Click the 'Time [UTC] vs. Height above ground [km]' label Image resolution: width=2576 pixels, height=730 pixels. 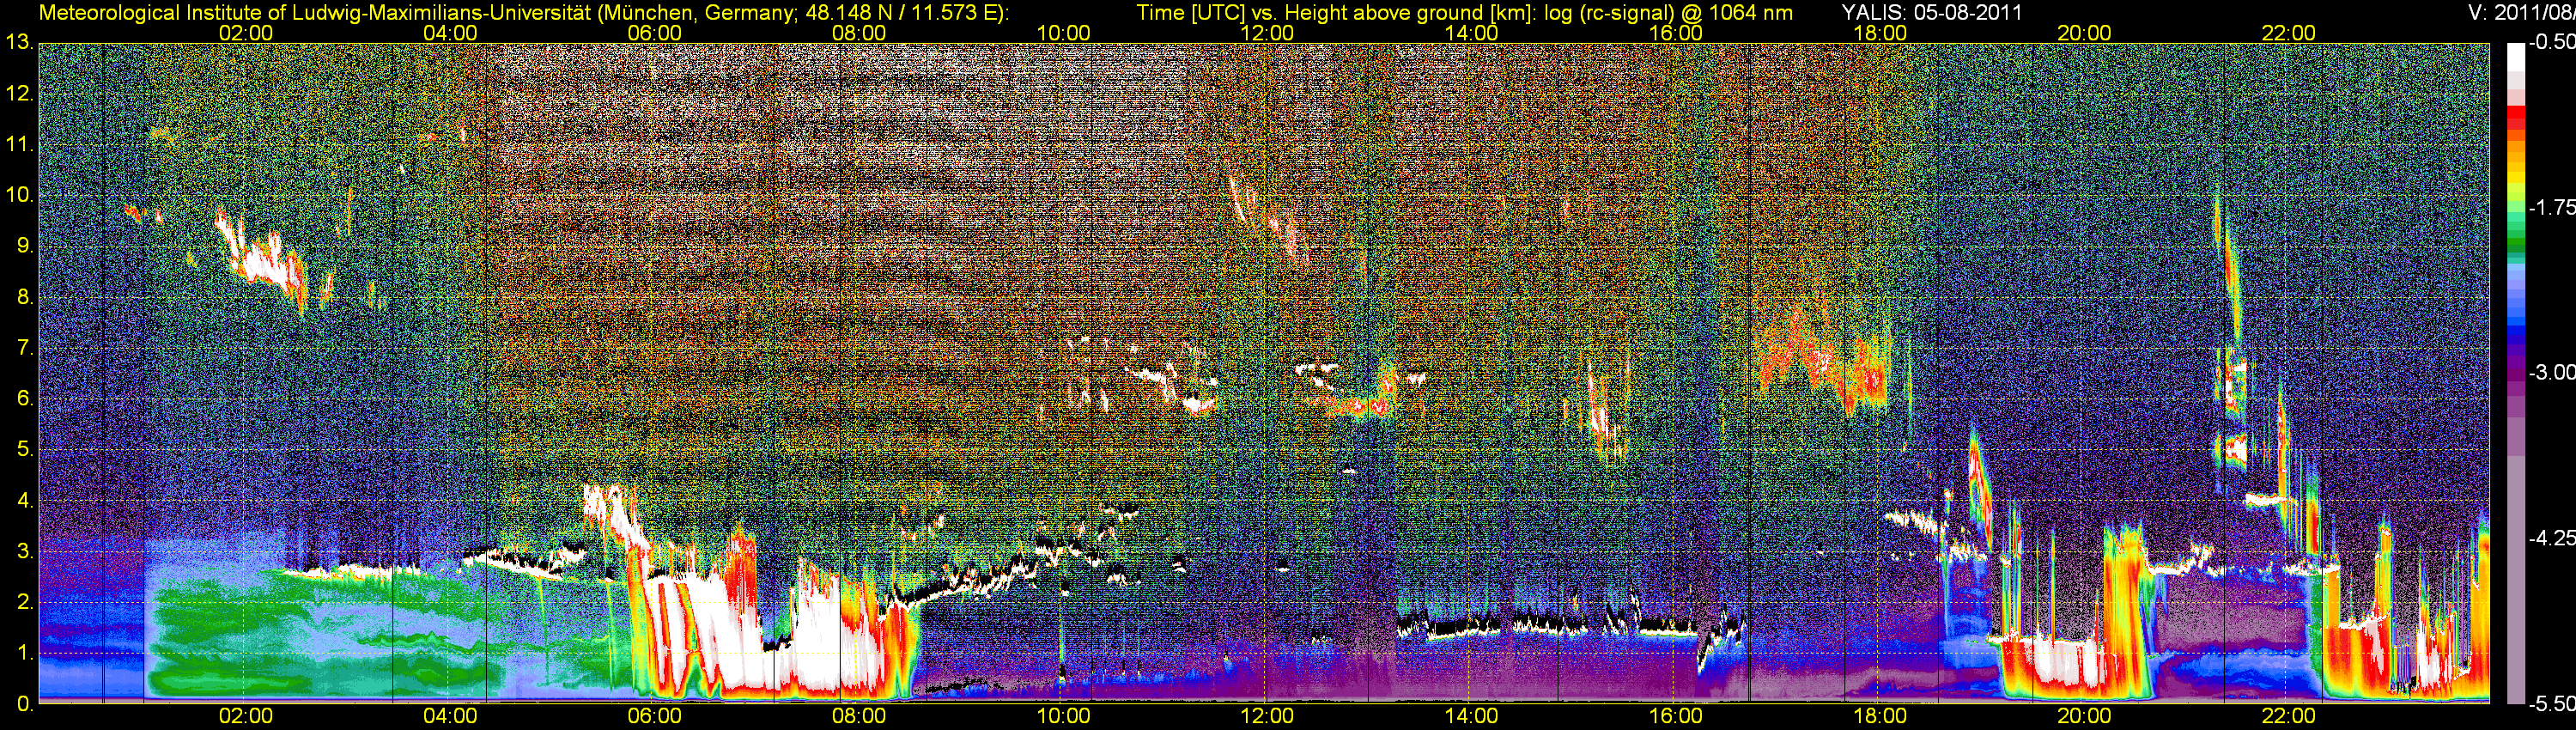point(1333,13)
